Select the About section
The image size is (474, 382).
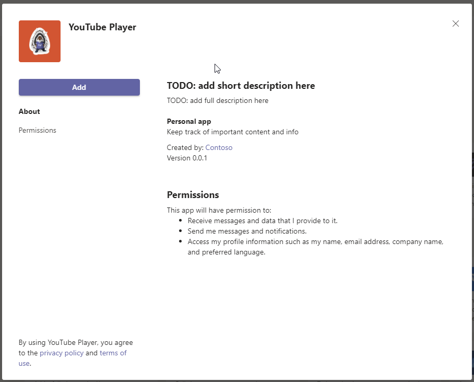(29, 111)
